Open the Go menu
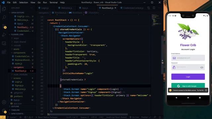This screenshot has height=119, width=212. pos(39,2)
